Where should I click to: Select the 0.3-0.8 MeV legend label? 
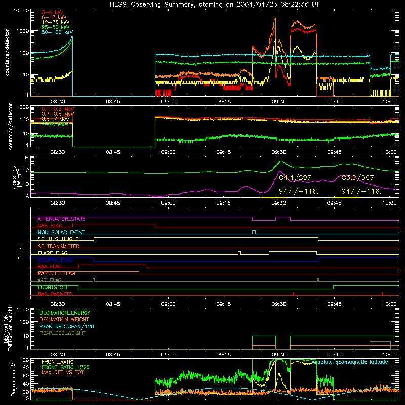point(58,114)
